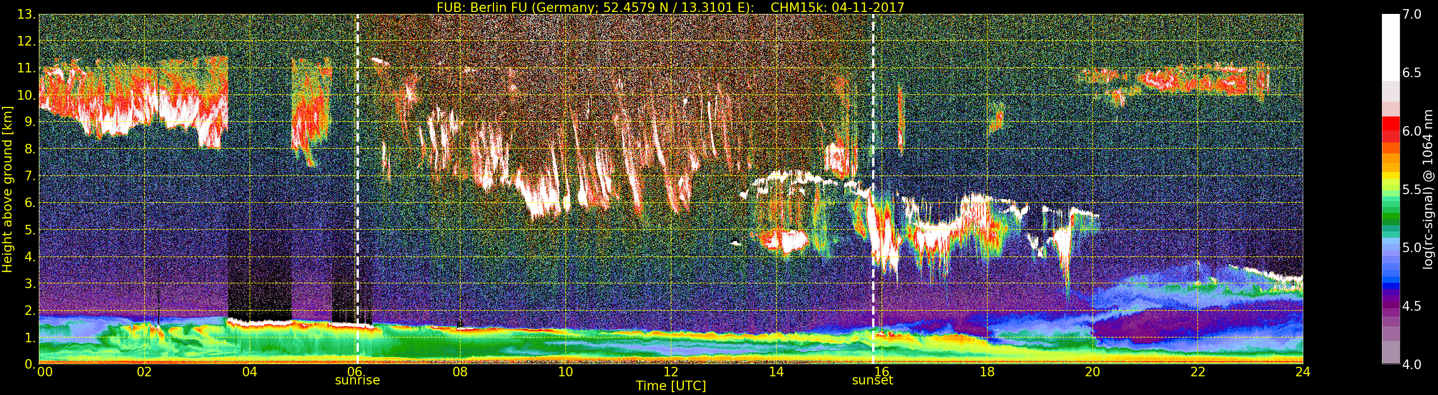The width and height of the screenshot is (1438, 395).
Task: Click colorbar value '5.0'
Action: pos(1412,247)
